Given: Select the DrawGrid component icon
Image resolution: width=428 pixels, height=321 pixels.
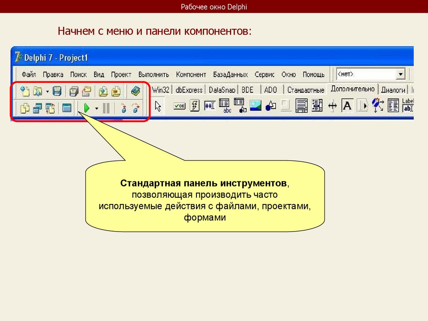Looking at the screenshot, I should click(x=240, y=105).
